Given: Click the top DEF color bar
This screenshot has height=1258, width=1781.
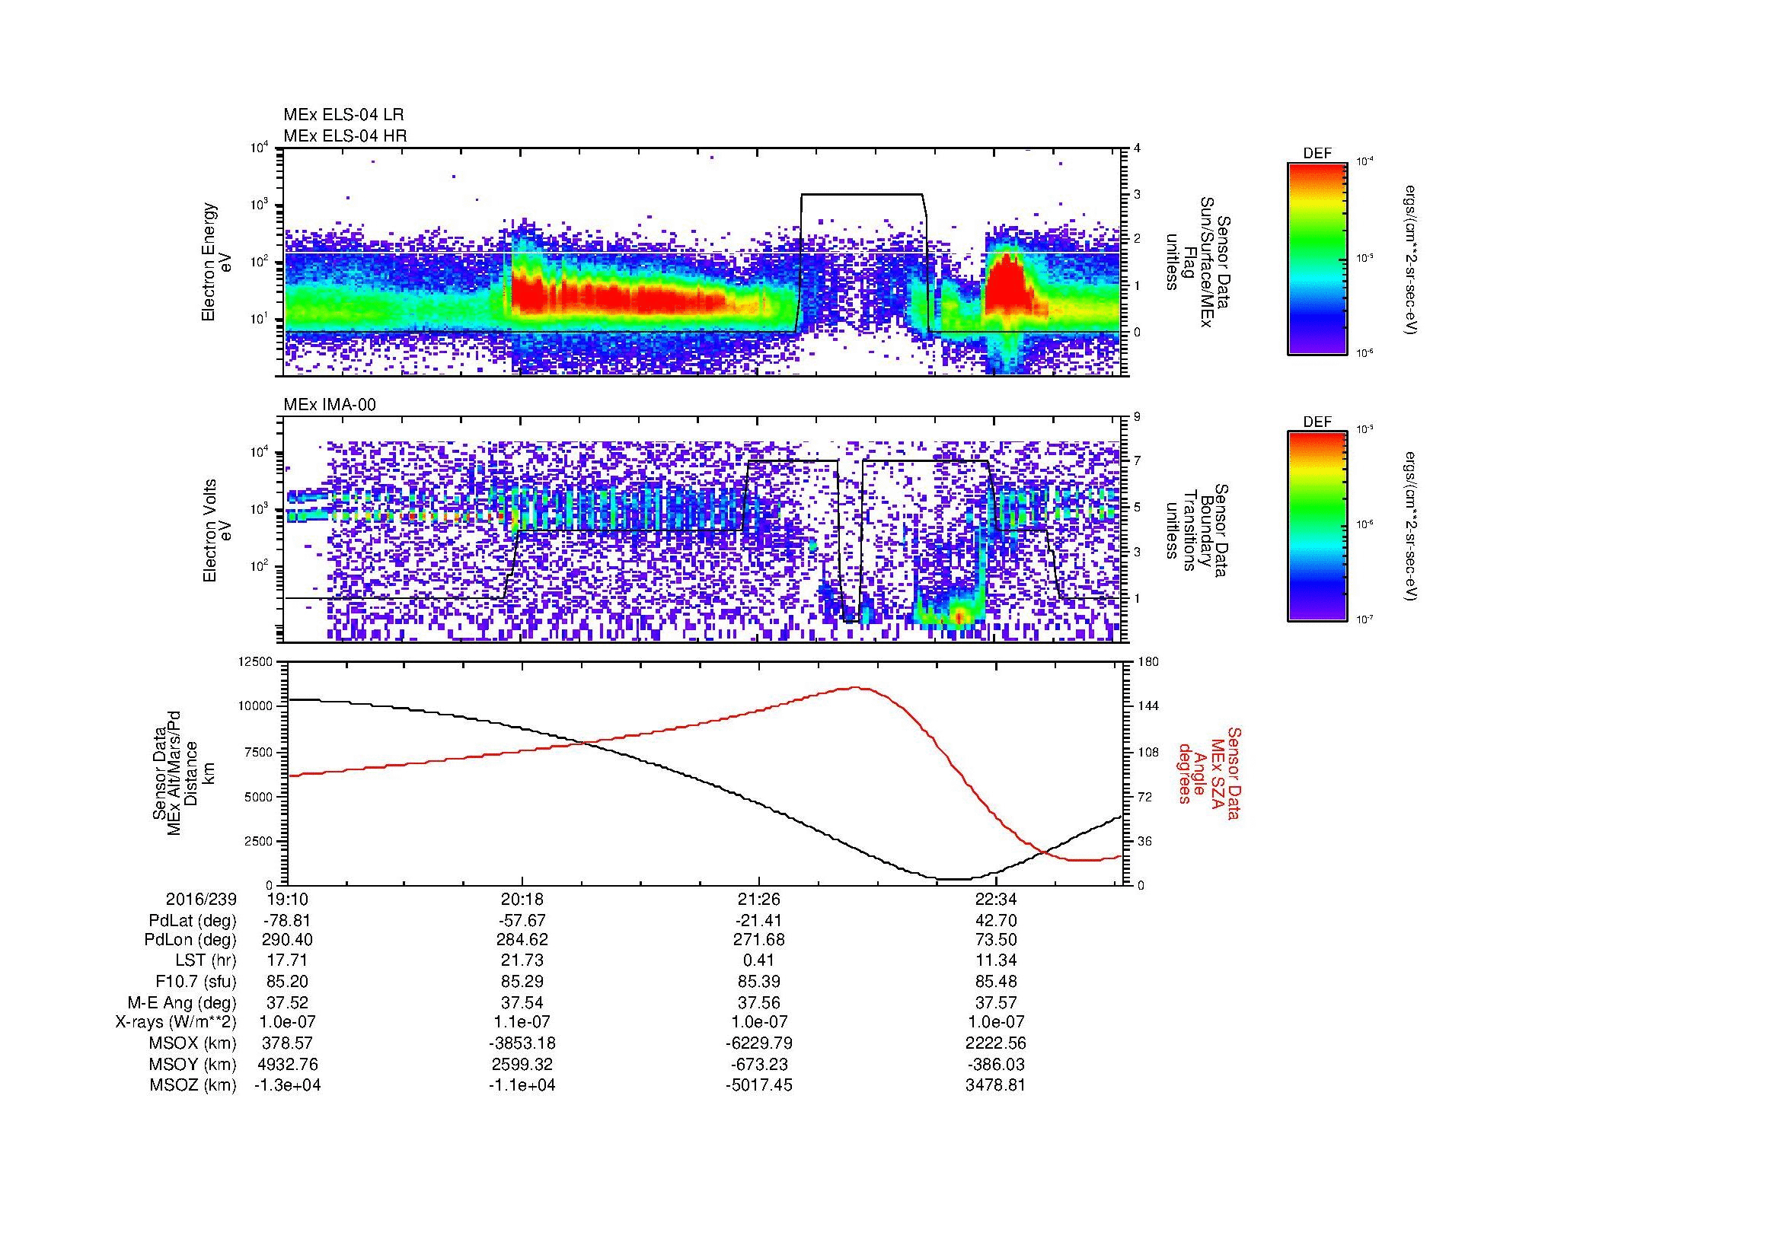Looking at the screenshot, I should [1317, 258].
